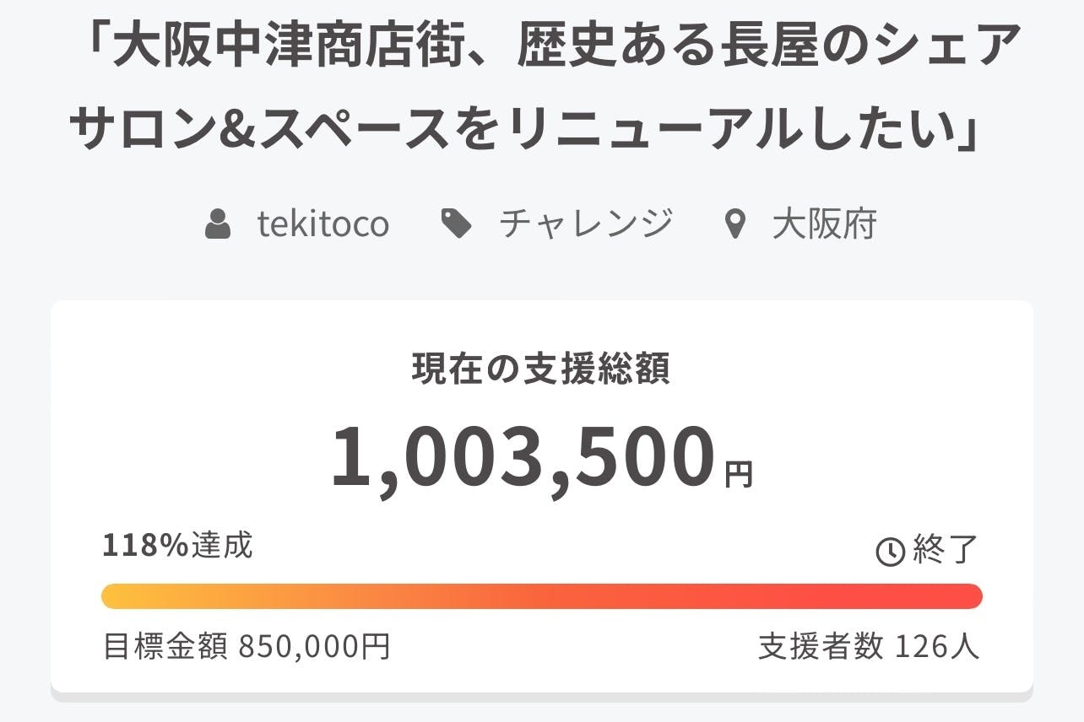Click the 現在の支援総額 heading
The height and width of the screenshot is (722, 1084).
pos(541,369)
